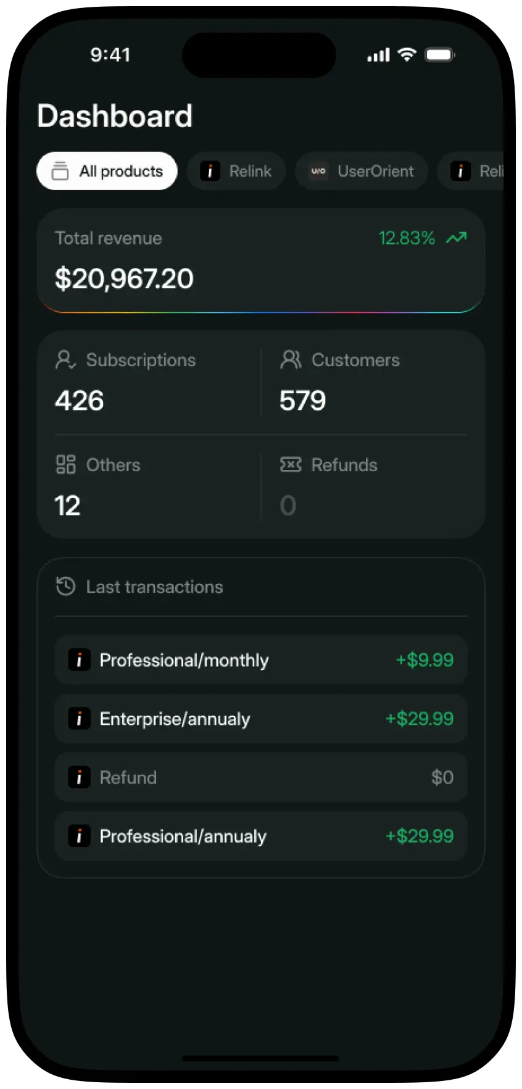522x1089 pixels.
Task: Click the Subscriptions person icon
Action: point(65,359)
